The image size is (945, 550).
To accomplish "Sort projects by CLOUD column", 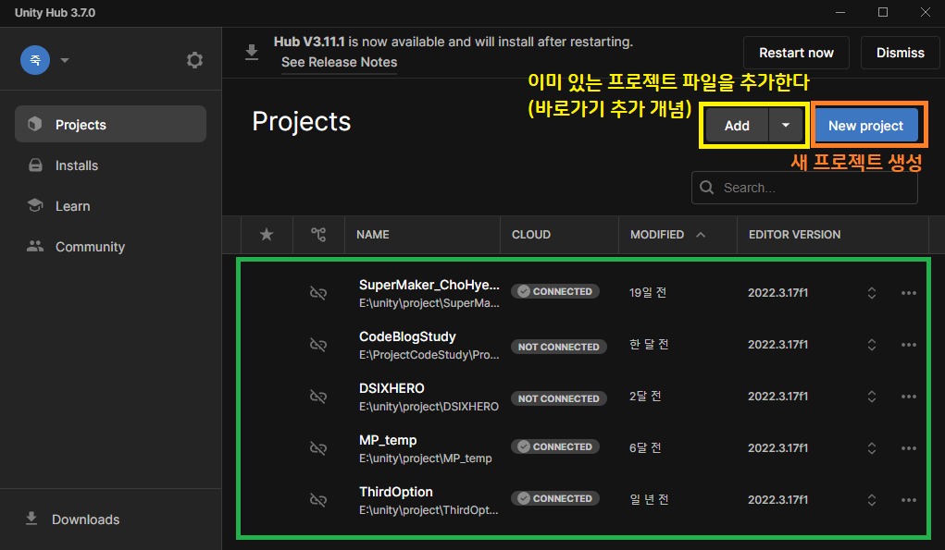I will click(531, 235).
